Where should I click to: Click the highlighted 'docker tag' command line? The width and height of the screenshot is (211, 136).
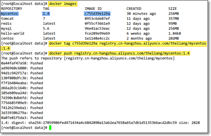128,44
